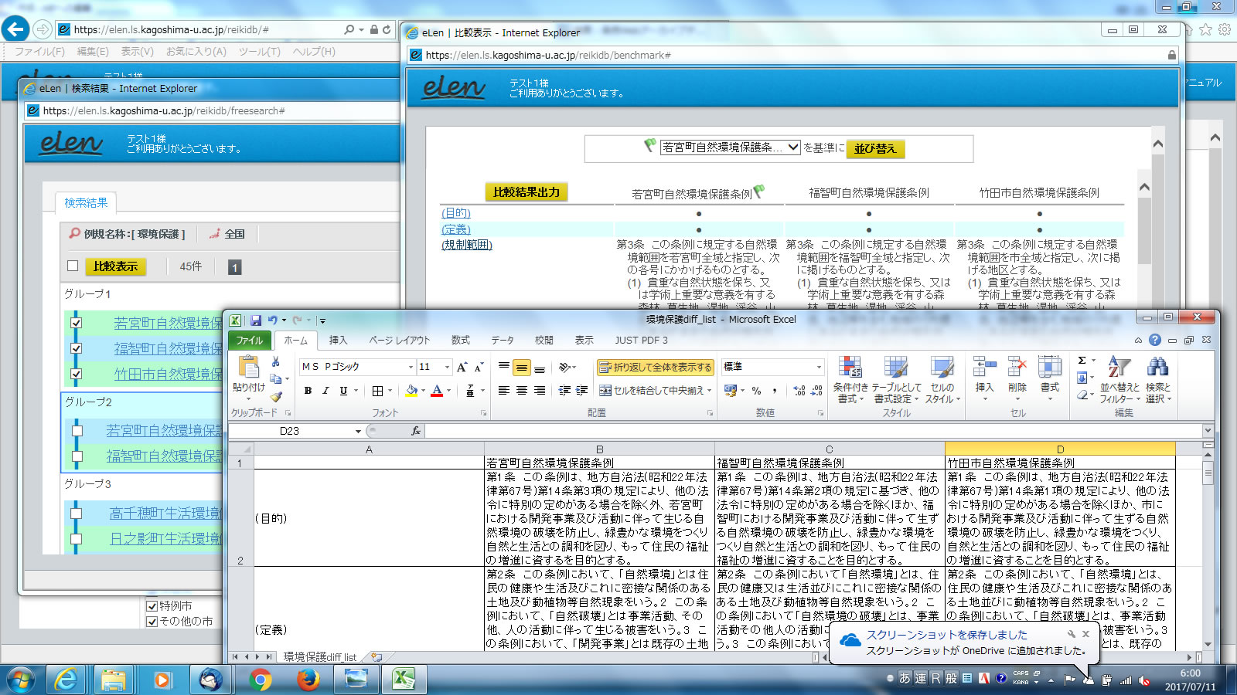The width and height of the screenshot is (1237, 695).
Task: Click the Increase decimal icon
Action: tap(799, 391)
